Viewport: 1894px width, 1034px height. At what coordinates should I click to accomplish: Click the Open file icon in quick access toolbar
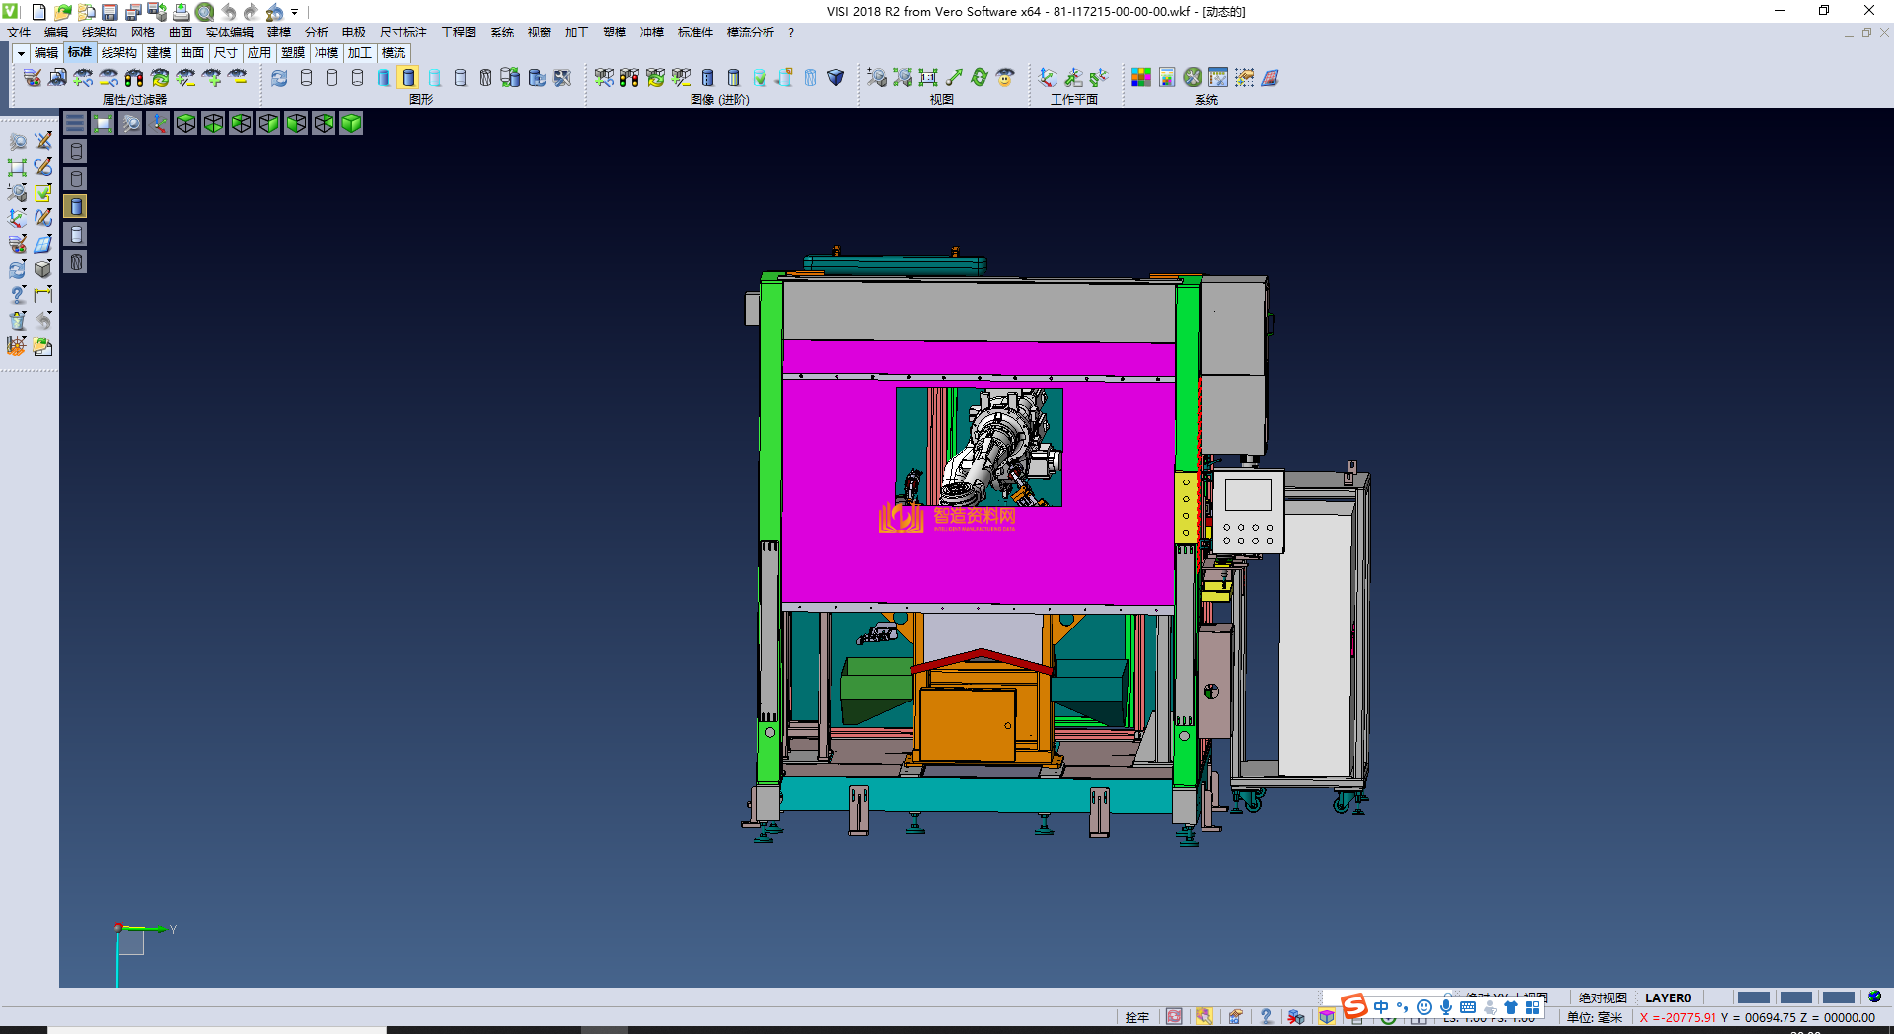pyautogui.click(x=62, y=12)
